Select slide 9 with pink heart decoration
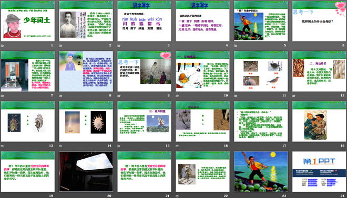This screenshot has width=347, height=198. [x=144, y=71]
